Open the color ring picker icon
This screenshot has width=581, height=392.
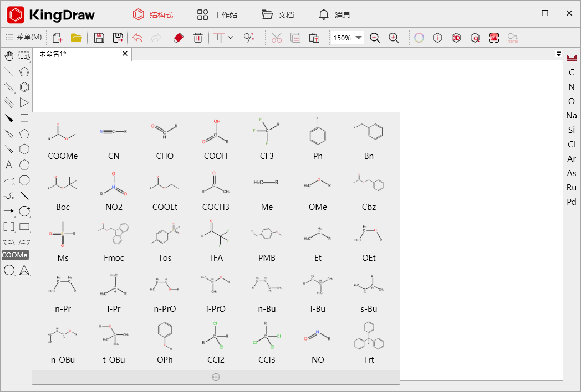[419, 38]
